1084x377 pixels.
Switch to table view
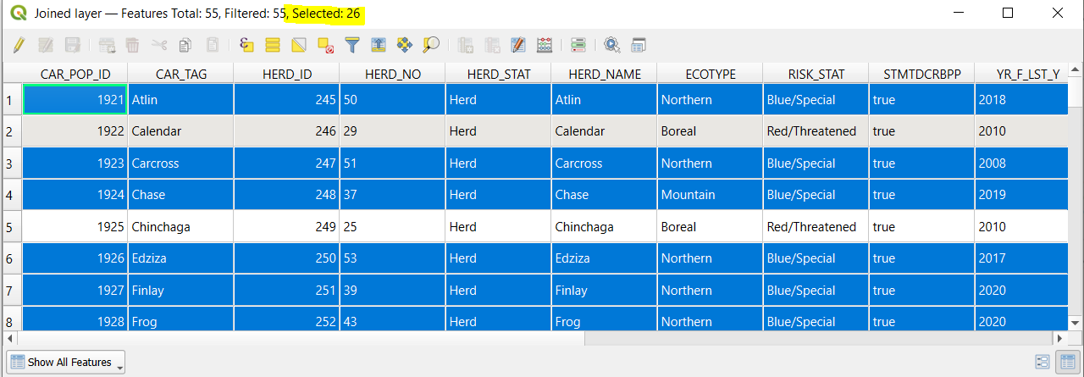coord(1068,362)
